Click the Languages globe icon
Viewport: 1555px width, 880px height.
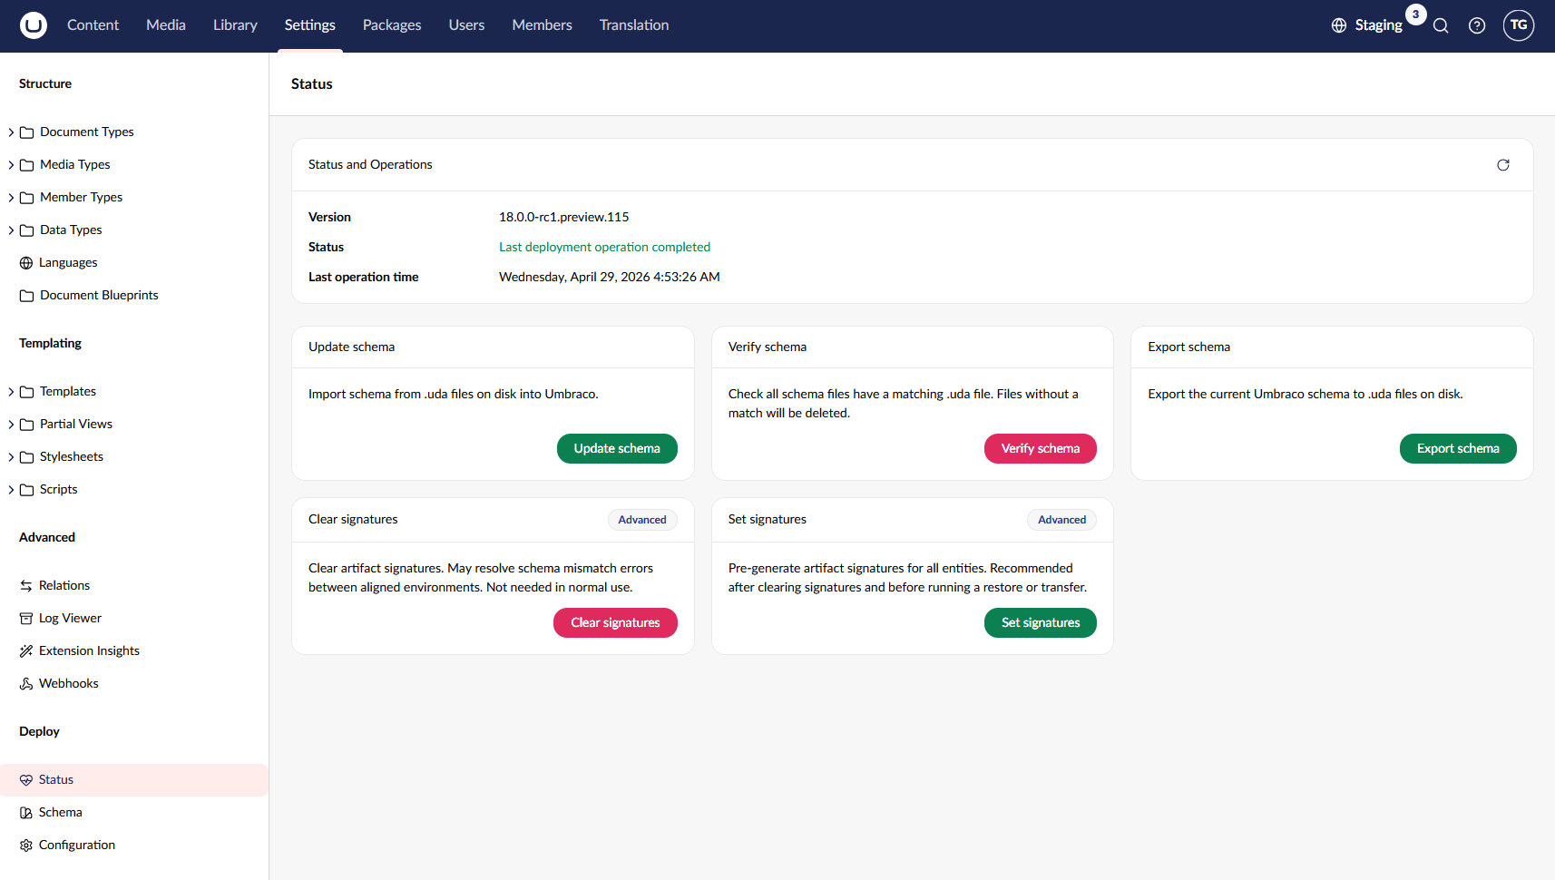coord(26,263)
